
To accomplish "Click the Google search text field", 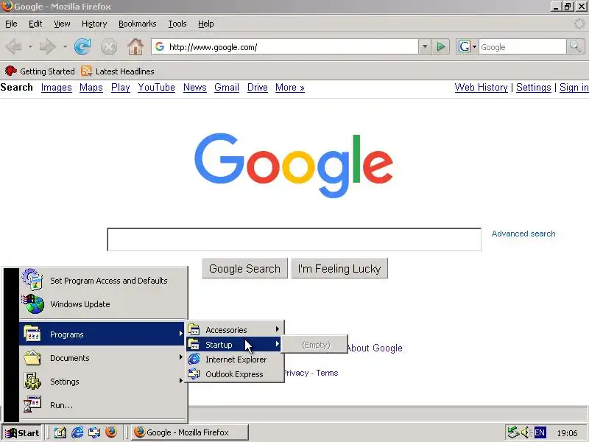I will pos(294,239).
